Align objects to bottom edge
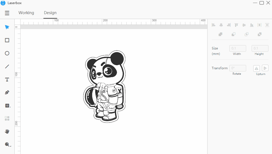 pyautogui.click(x=252, y=25)
